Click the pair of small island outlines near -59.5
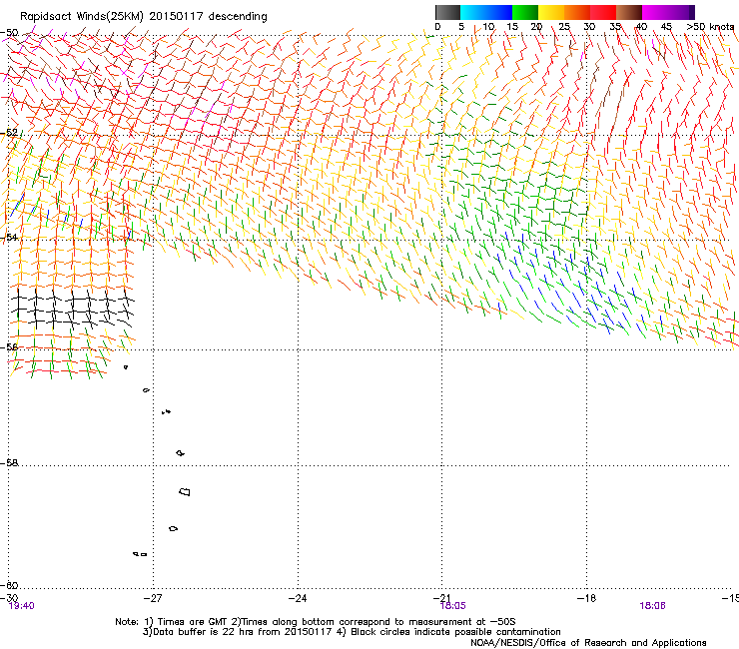Viewport: 739px width, 649px height. pos(140,554)
